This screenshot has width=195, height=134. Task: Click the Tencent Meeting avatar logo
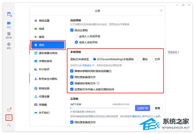pyautogui.click(x=9, y=14)
